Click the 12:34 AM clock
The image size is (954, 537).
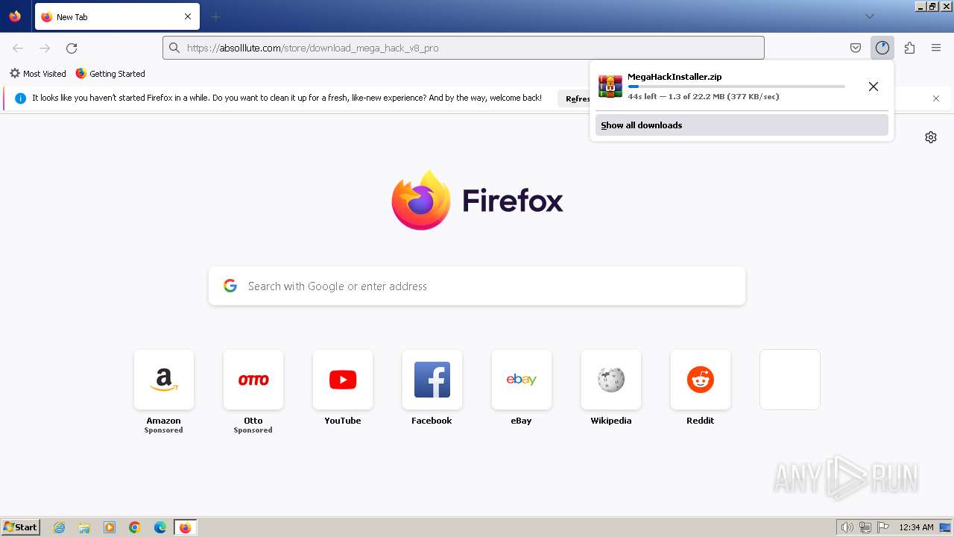pos(916,527)
